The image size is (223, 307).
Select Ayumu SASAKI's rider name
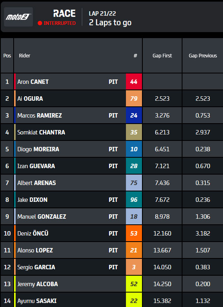pyautogui.click(x=37, y=301)
